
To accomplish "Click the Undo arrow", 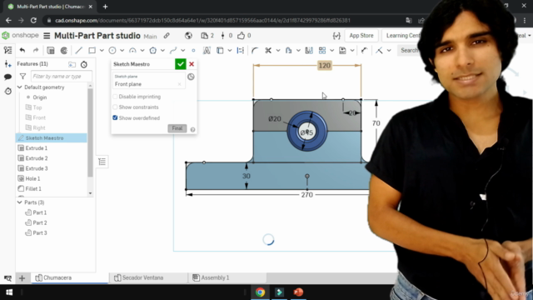I will 22,50.
